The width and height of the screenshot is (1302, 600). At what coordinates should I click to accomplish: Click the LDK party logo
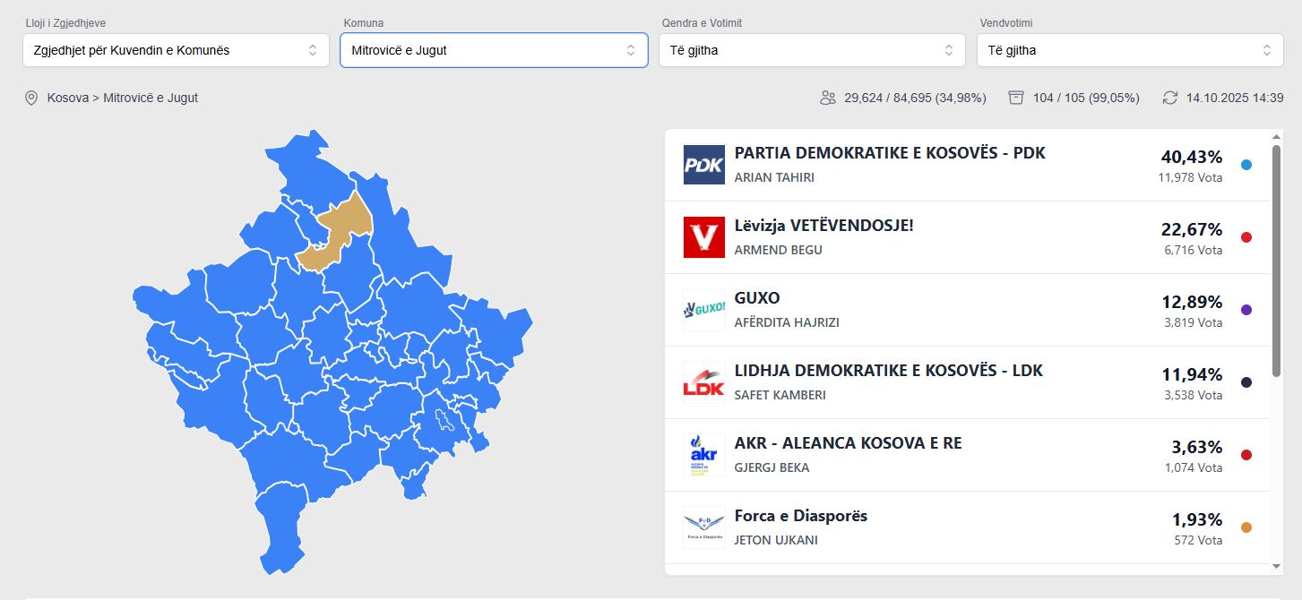[x=703, y=382]
